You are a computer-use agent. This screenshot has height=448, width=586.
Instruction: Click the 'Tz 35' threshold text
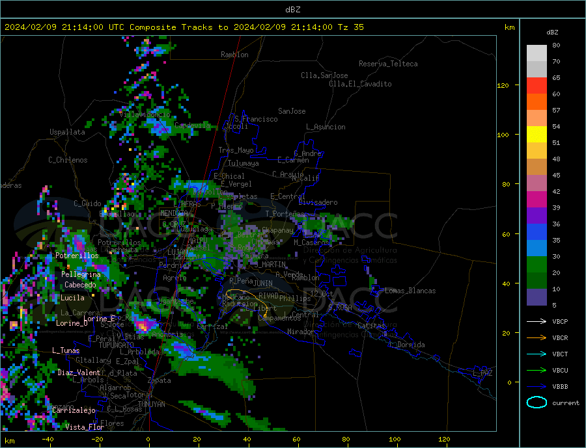pyautogui.click(x=350, y=27)
